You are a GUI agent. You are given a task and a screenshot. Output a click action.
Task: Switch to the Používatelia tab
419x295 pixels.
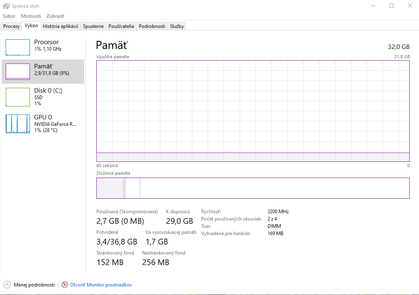[x=121, y=26]
